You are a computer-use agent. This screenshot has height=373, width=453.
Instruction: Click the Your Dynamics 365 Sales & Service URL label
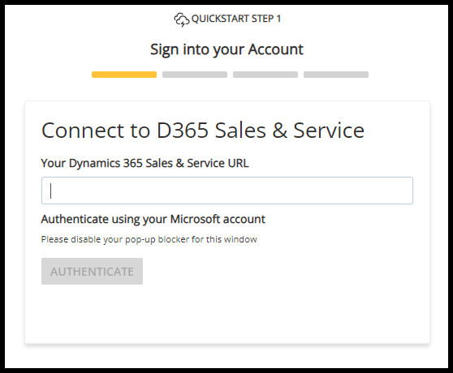point(145,163)
